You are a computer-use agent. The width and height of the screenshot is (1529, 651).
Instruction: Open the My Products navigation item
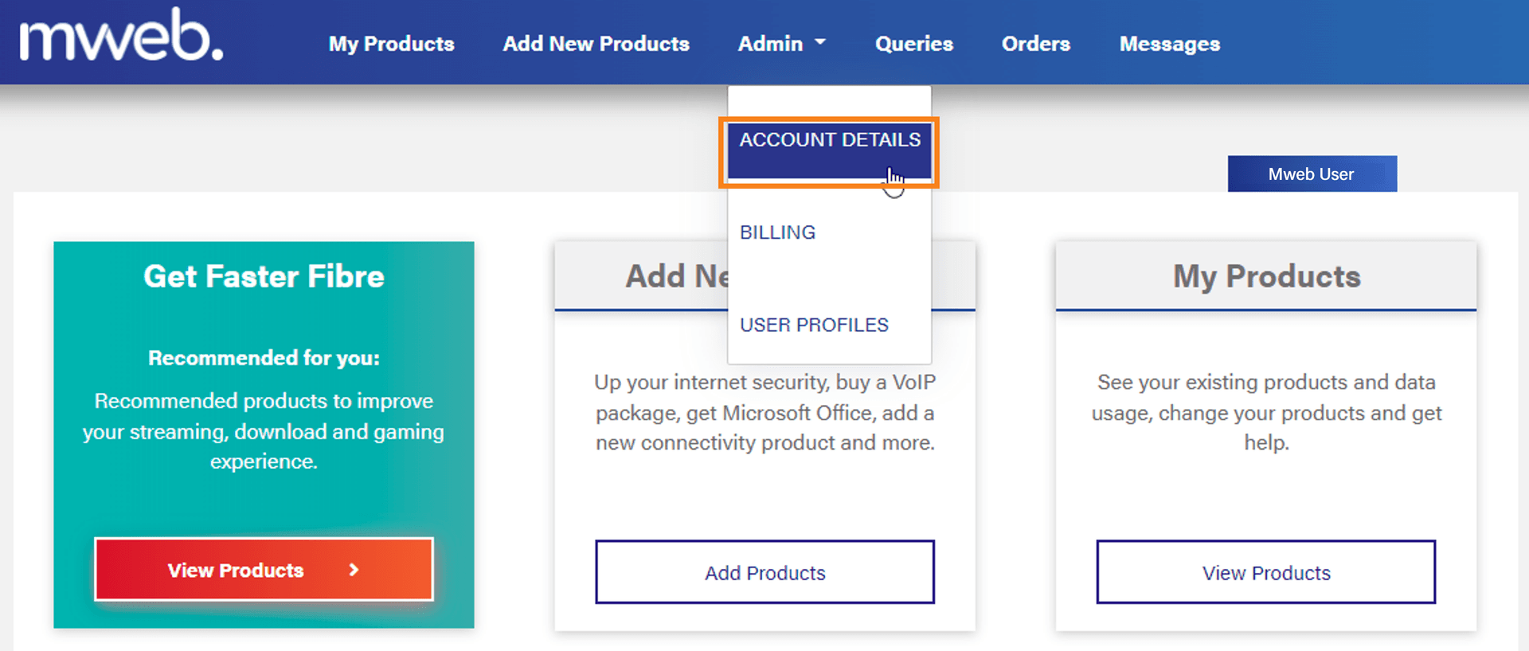click(x=391, y=44)
